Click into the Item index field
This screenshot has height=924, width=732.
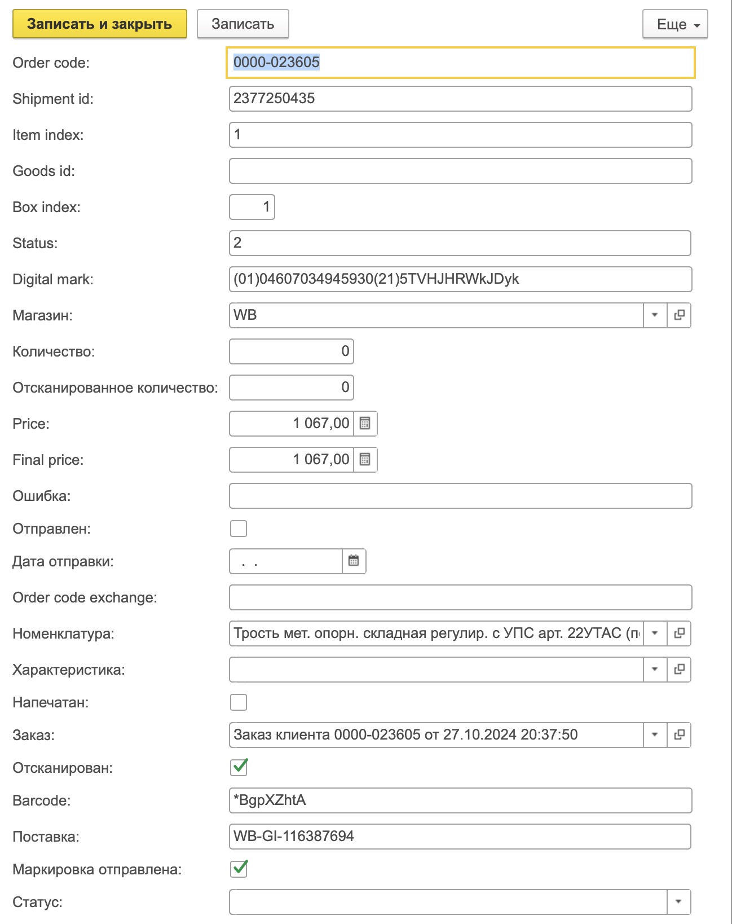461,135
